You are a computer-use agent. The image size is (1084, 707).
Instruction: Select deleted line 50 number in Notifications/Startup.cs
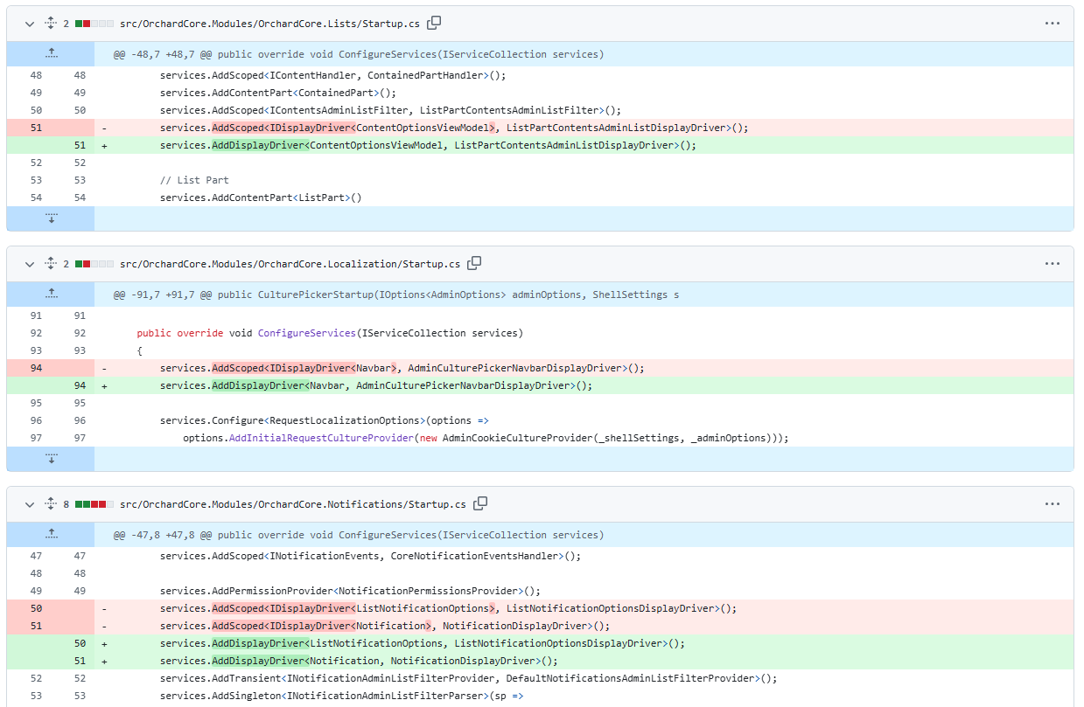pos(36,608)
